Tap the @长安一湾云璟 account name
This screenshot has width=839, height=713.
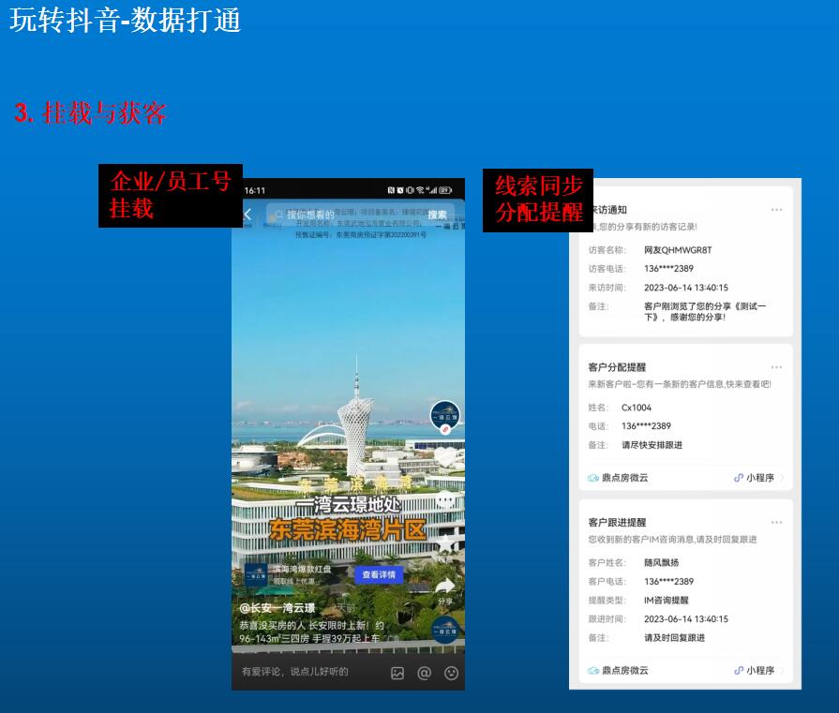277,607
